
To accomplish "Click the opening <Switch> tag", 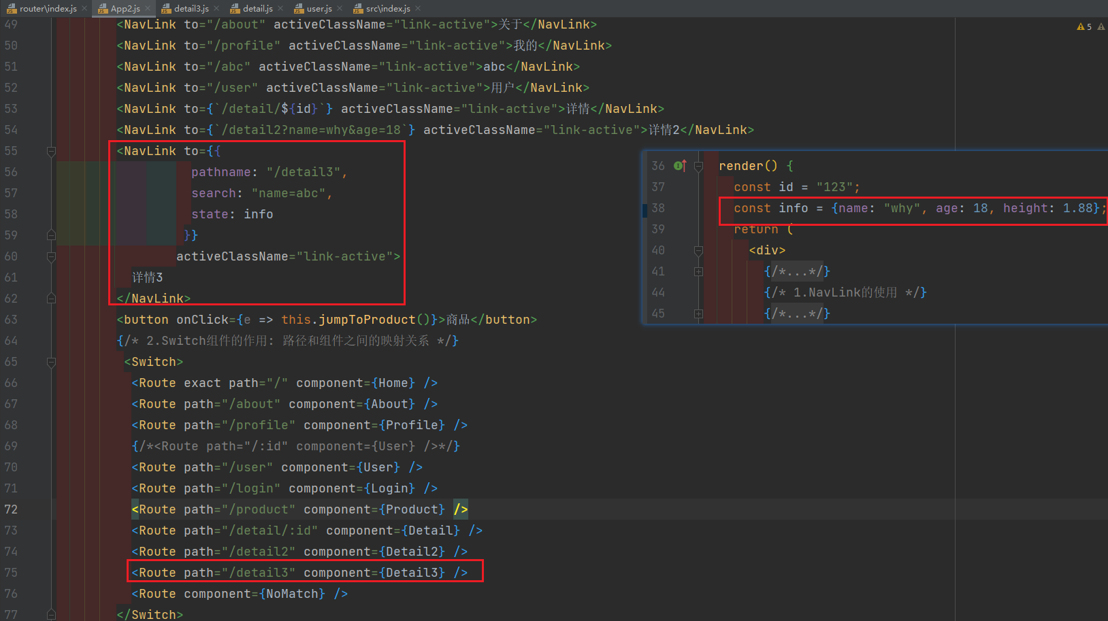I will [154, 362].
